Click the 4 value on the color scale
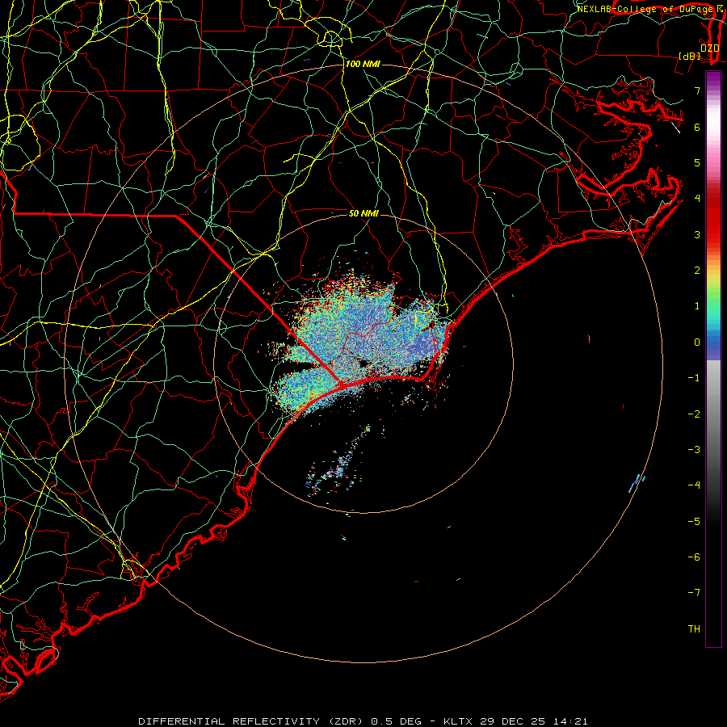 (697, 199)
